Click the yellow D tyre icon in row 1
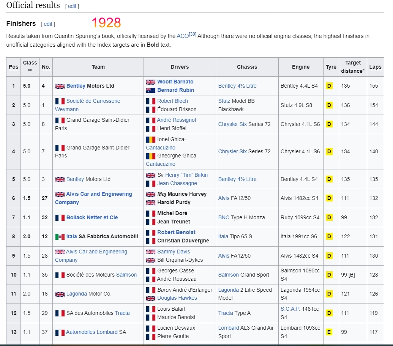The image size is (393, 346). click(329, 86)
